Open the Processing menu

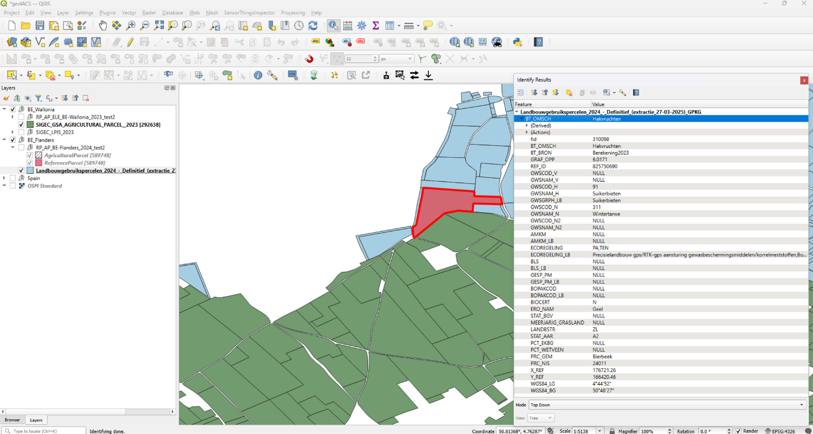pyautogui.click(x=292, y=12)
